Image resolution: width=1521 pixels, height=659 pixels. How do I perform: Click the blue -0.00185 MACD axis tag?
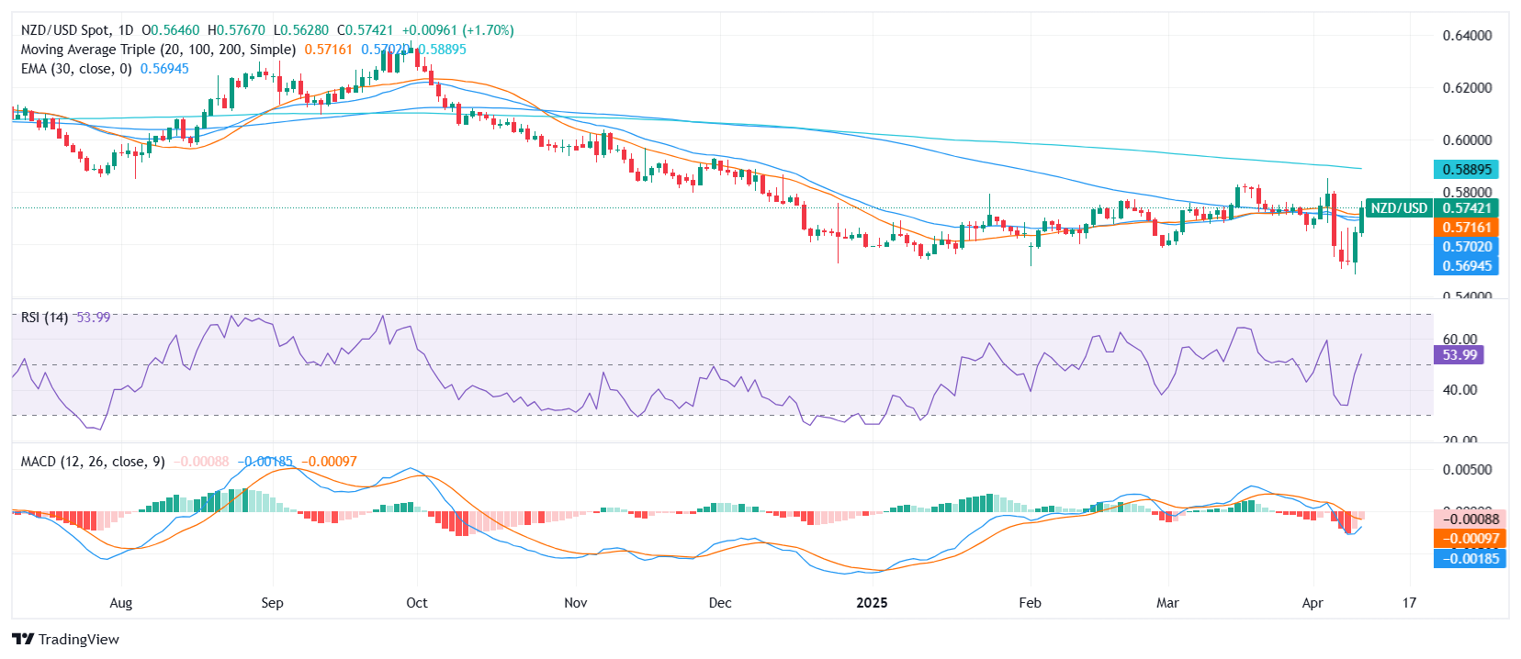click(1469, 559)
